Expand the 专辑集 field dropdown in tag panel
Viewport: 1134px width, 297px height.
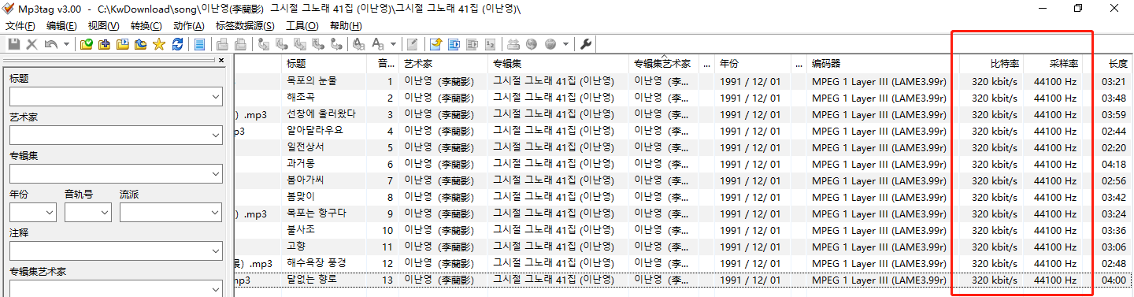click(216, 173)
